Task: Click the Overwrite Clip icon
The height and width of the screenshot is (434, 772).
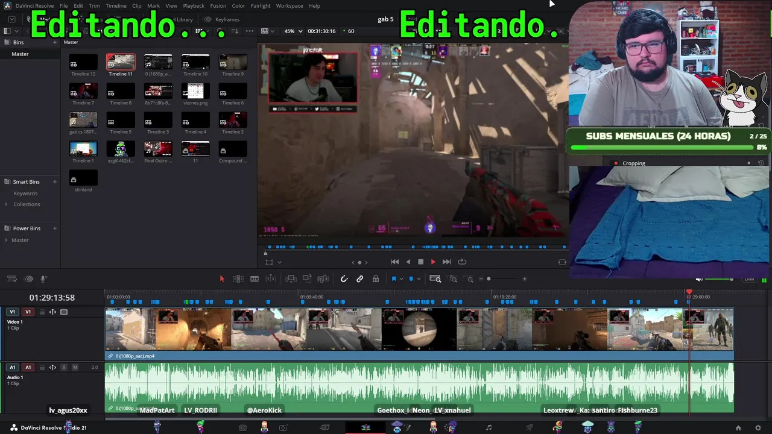Action: [x=307, y=278]
